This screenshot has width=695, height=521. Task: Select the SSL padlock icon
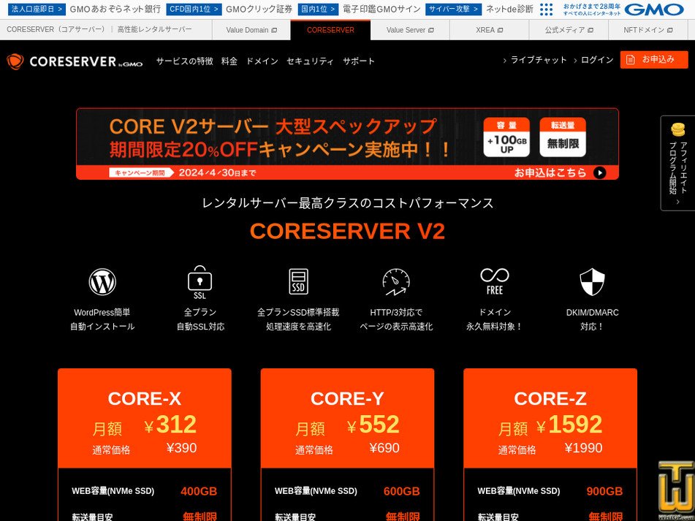200,280
